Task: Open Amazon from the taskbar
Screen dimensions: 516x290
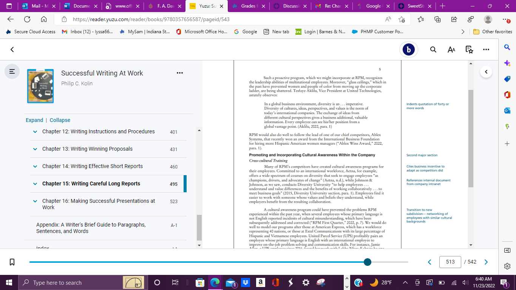Action: coord(260,282)
